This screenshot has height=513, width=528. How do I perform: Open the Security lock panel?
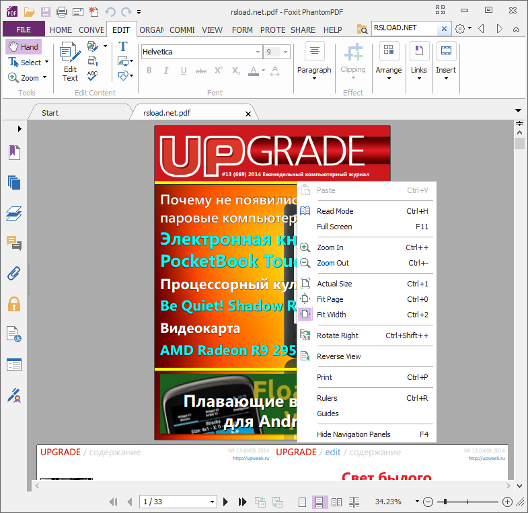(14, 304)
